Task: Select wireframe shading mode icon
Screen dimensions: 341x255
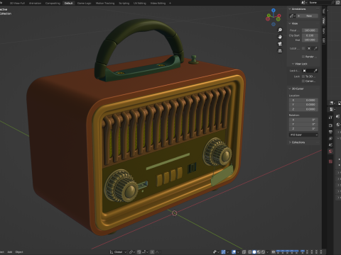Action: 249,252
